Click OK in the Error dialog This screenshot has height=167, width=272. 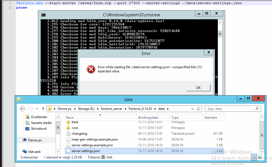[x=198, y=88]
